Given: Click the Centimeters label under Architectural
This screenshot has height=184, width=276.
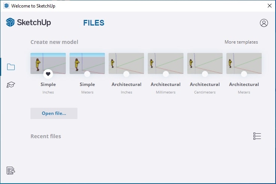Looking at the screenshot, I should 205,92.
